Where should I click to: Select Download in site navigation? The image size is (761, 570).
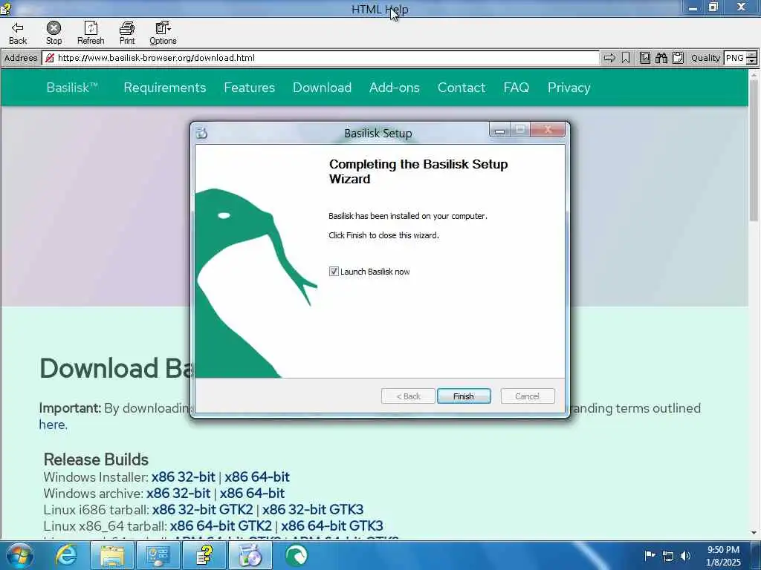click(323, 88)
